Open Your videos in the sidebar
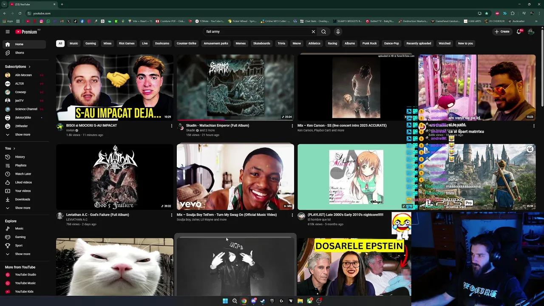 (25, 191)
